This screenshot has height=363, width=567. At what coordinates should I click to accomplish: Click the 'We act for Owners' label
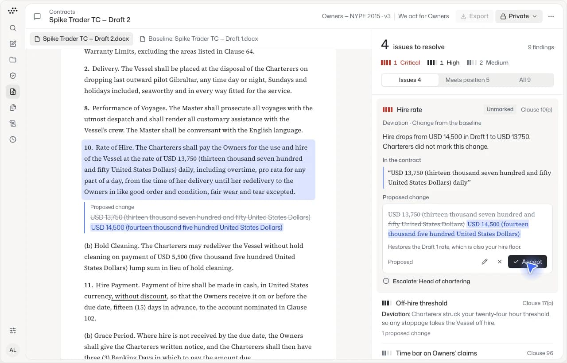tap(423, 16)
